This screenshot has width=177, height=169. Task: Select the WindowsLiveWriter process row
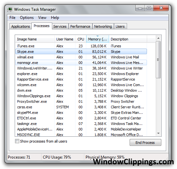[81, 68]
